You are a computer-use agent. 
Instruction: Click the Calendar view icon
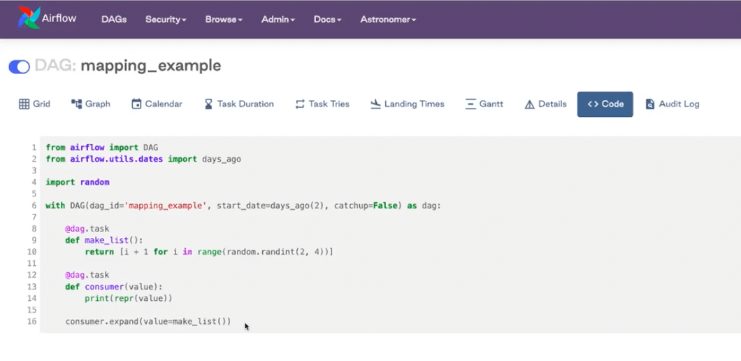(136, 104)
